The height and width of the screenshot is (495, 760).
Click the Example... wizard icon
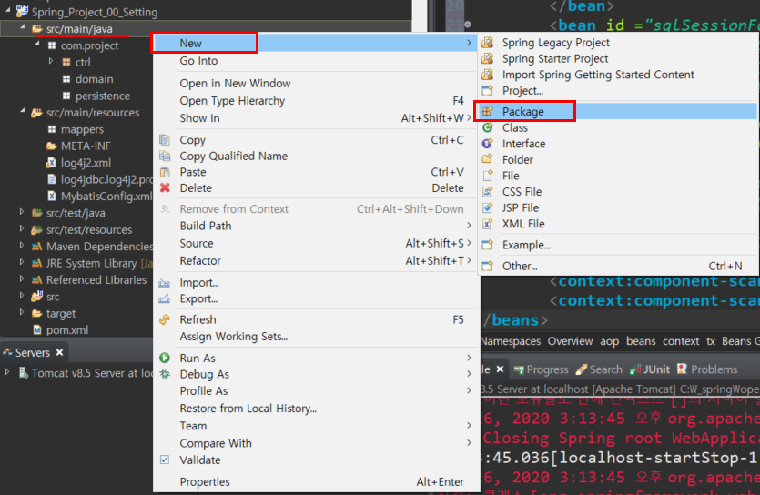(x=488, y=245)
